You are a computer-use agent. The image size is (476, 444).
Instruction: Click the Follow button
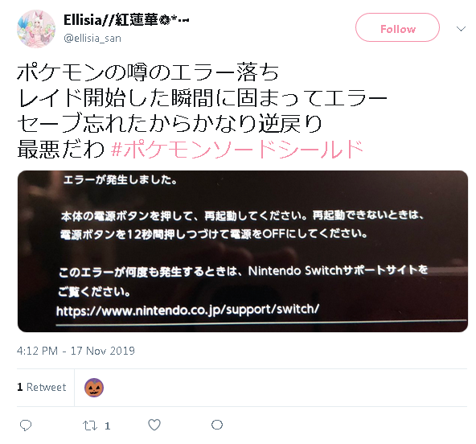click(x=397, y=27)
